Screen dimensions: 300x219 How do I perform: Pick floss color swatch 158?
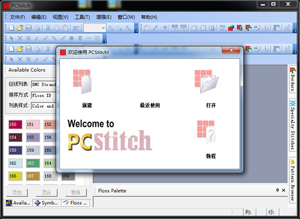15,150
